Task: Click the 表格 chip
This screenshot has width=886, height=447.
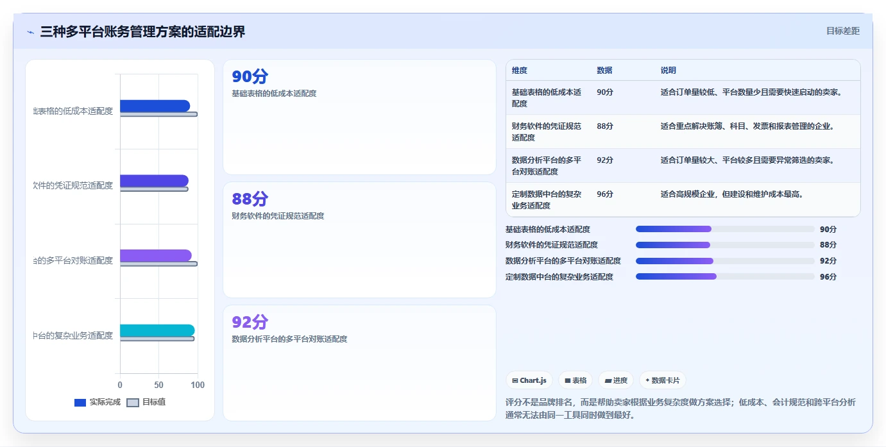Action: [x=575, y=380]
